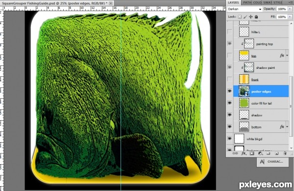The width and height of the screenshot is (294, 191).
Task: Create a new layer group
Action: [x=269, y=153]
